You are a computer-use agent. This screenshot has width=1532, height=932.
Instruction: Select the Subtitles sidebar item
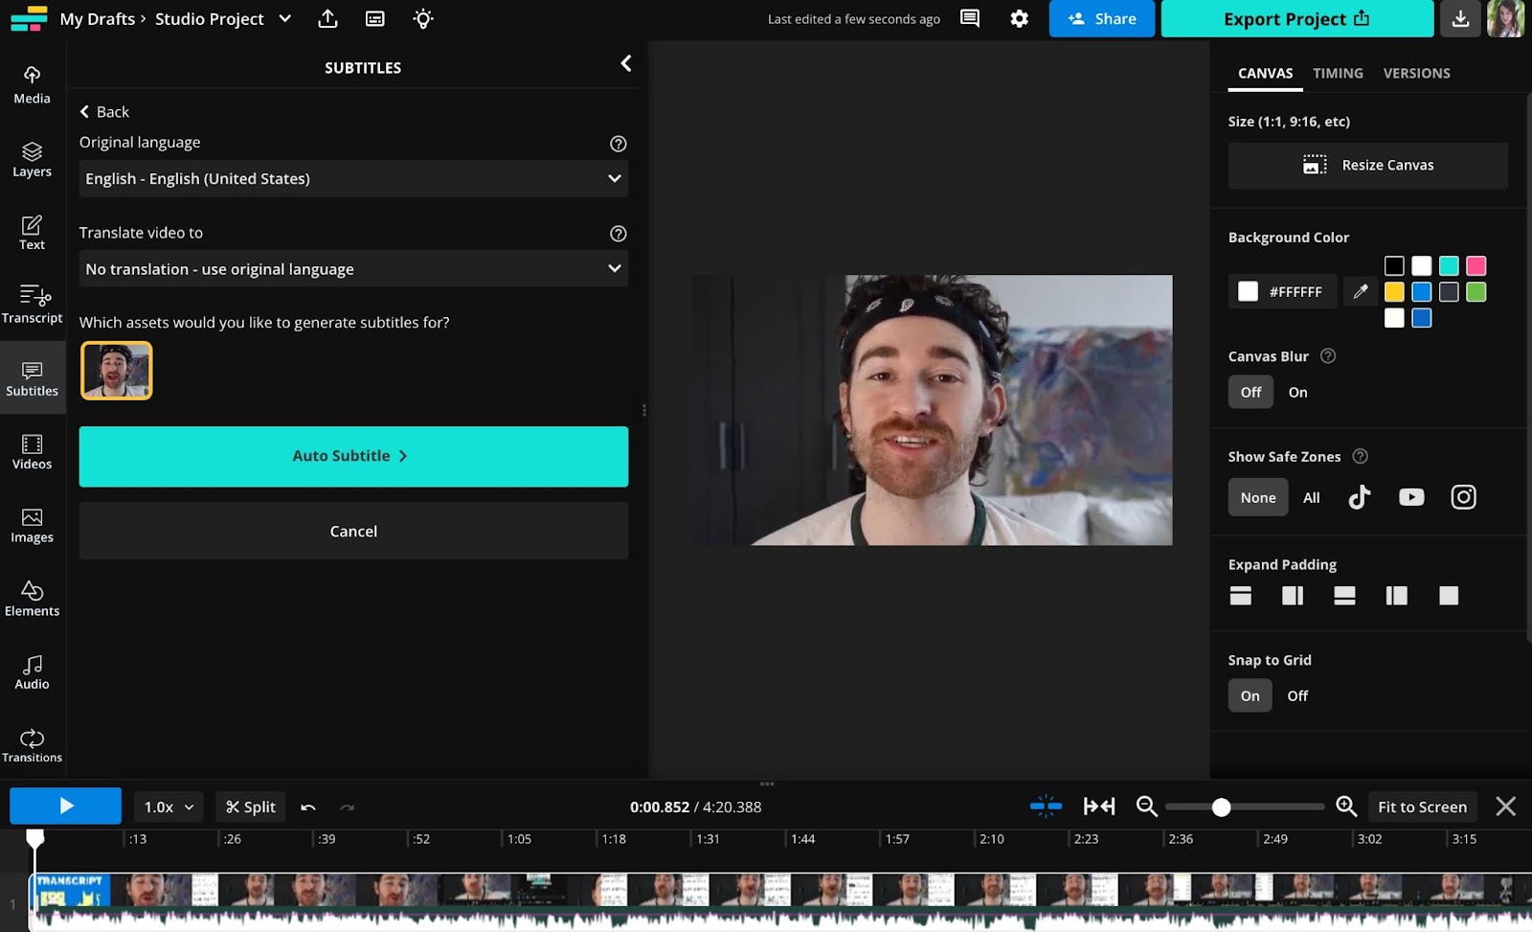click(x=32, y=378)
